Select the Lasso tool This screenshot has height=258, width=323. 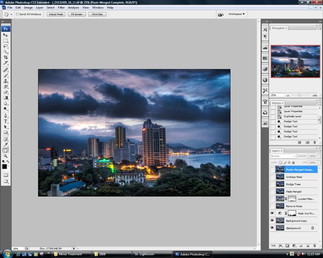6,46
